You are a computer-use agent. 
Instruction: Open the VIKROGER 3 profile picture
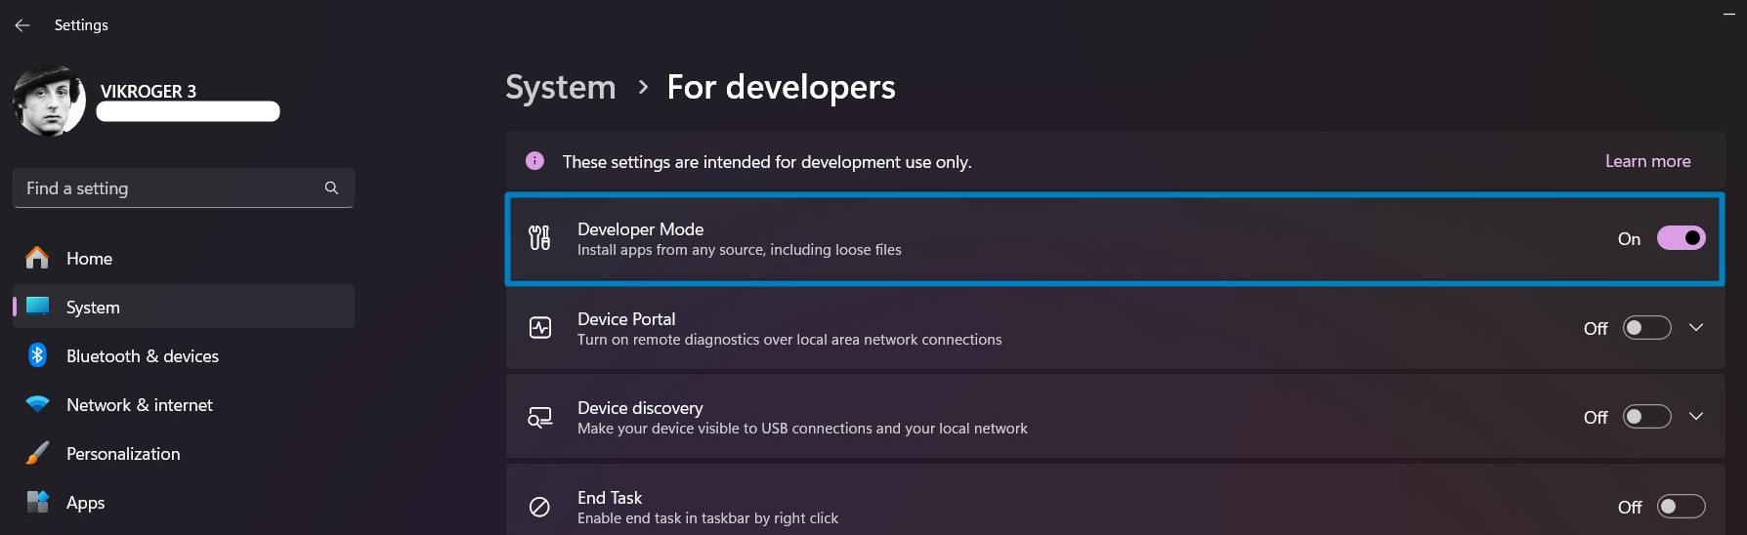49,101
